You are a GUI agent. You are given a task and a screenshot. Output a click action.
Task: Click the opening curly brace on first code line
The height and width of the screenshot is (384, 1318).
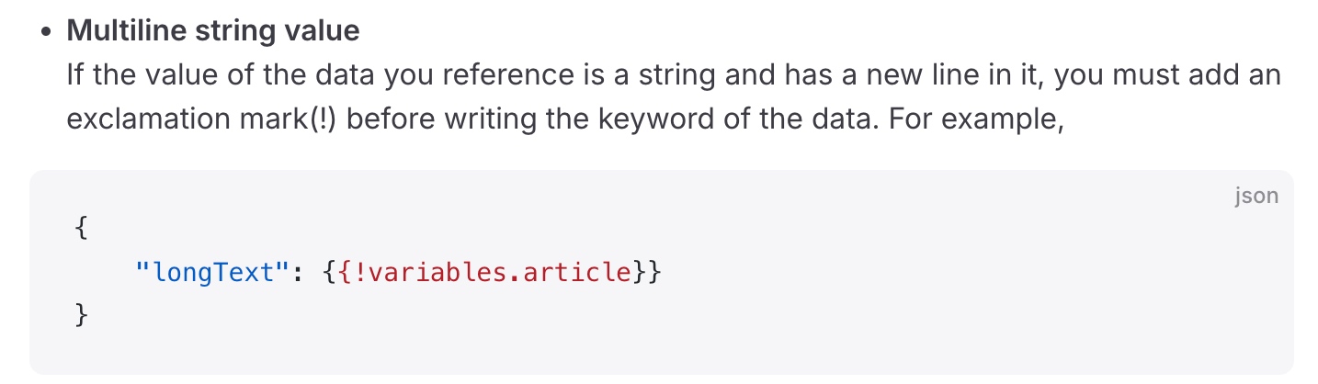81,230
